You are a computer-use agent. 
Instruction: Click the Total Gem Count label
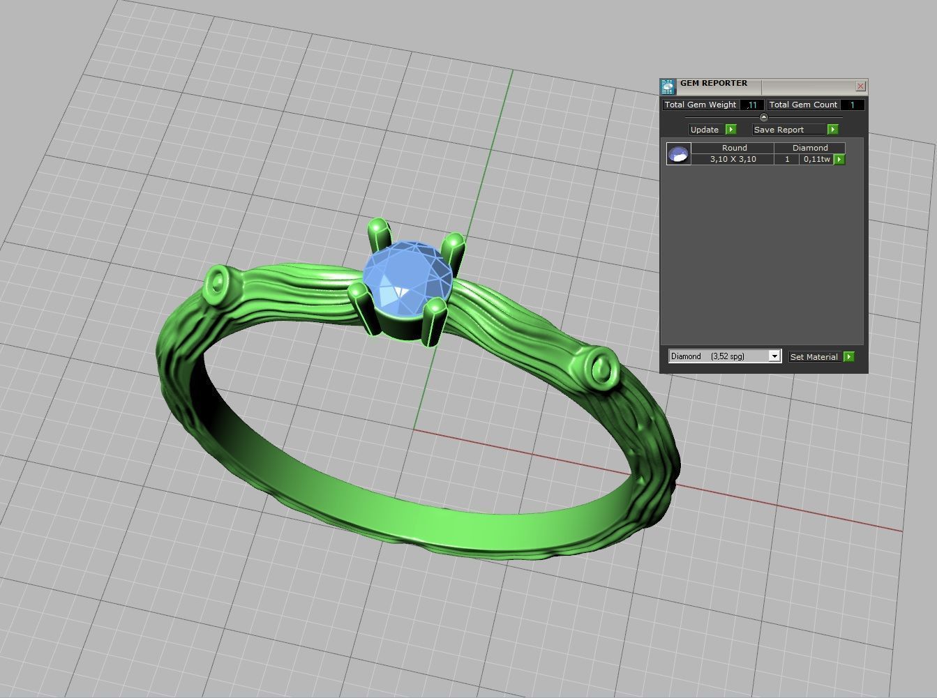tap(803, 105)
